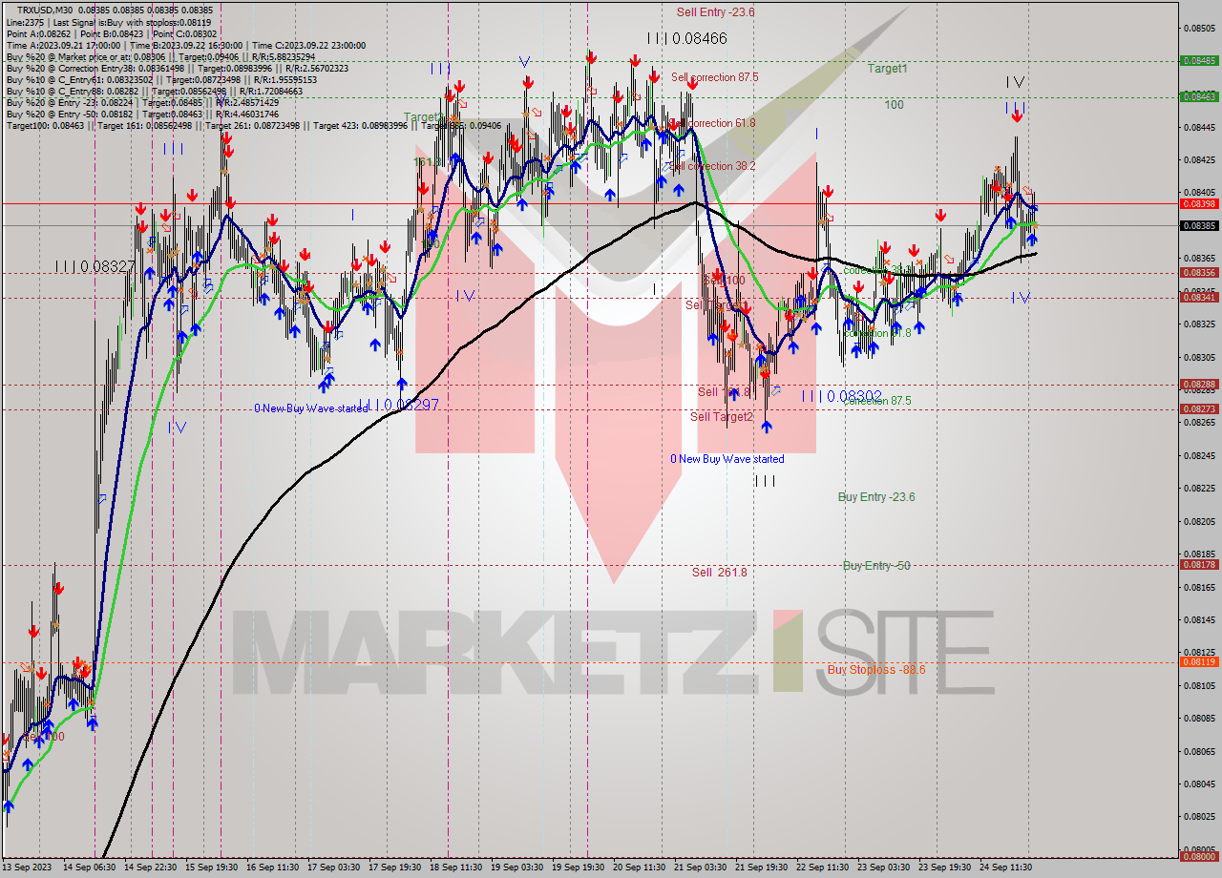Select the 'Sell correction 87.5' label

point(714,77)
